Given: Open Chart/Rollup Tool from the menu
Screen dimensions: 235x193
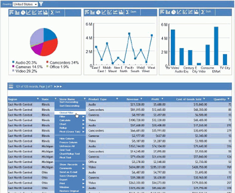Looking at the screenshot, I should 70,154.
